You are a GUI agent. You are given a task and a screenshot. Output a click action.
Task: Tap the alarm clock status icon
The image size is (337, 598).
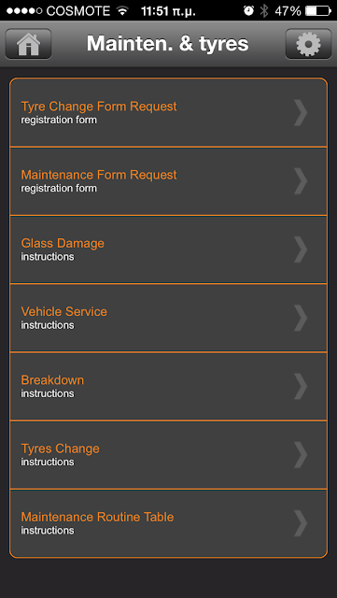pos(248,10)
